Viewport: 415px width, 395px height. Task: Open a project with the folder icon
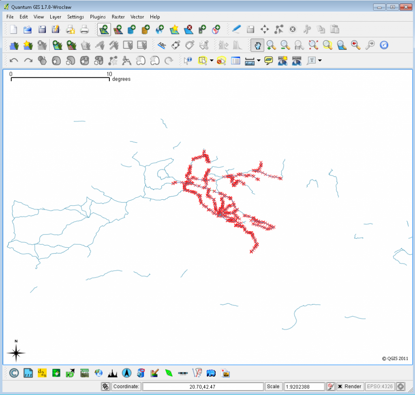click(28, 29)
